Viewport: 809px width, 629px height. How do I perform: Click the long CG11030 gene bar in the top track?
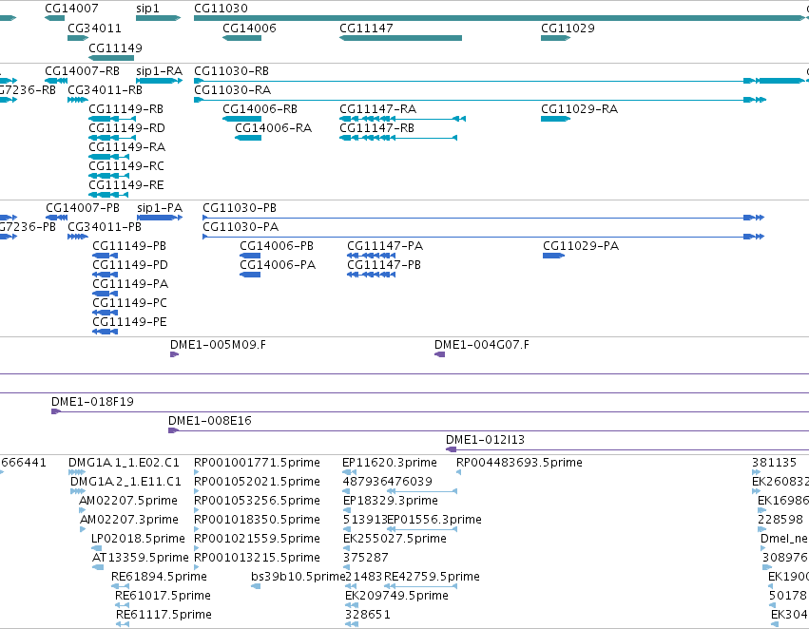499,18
